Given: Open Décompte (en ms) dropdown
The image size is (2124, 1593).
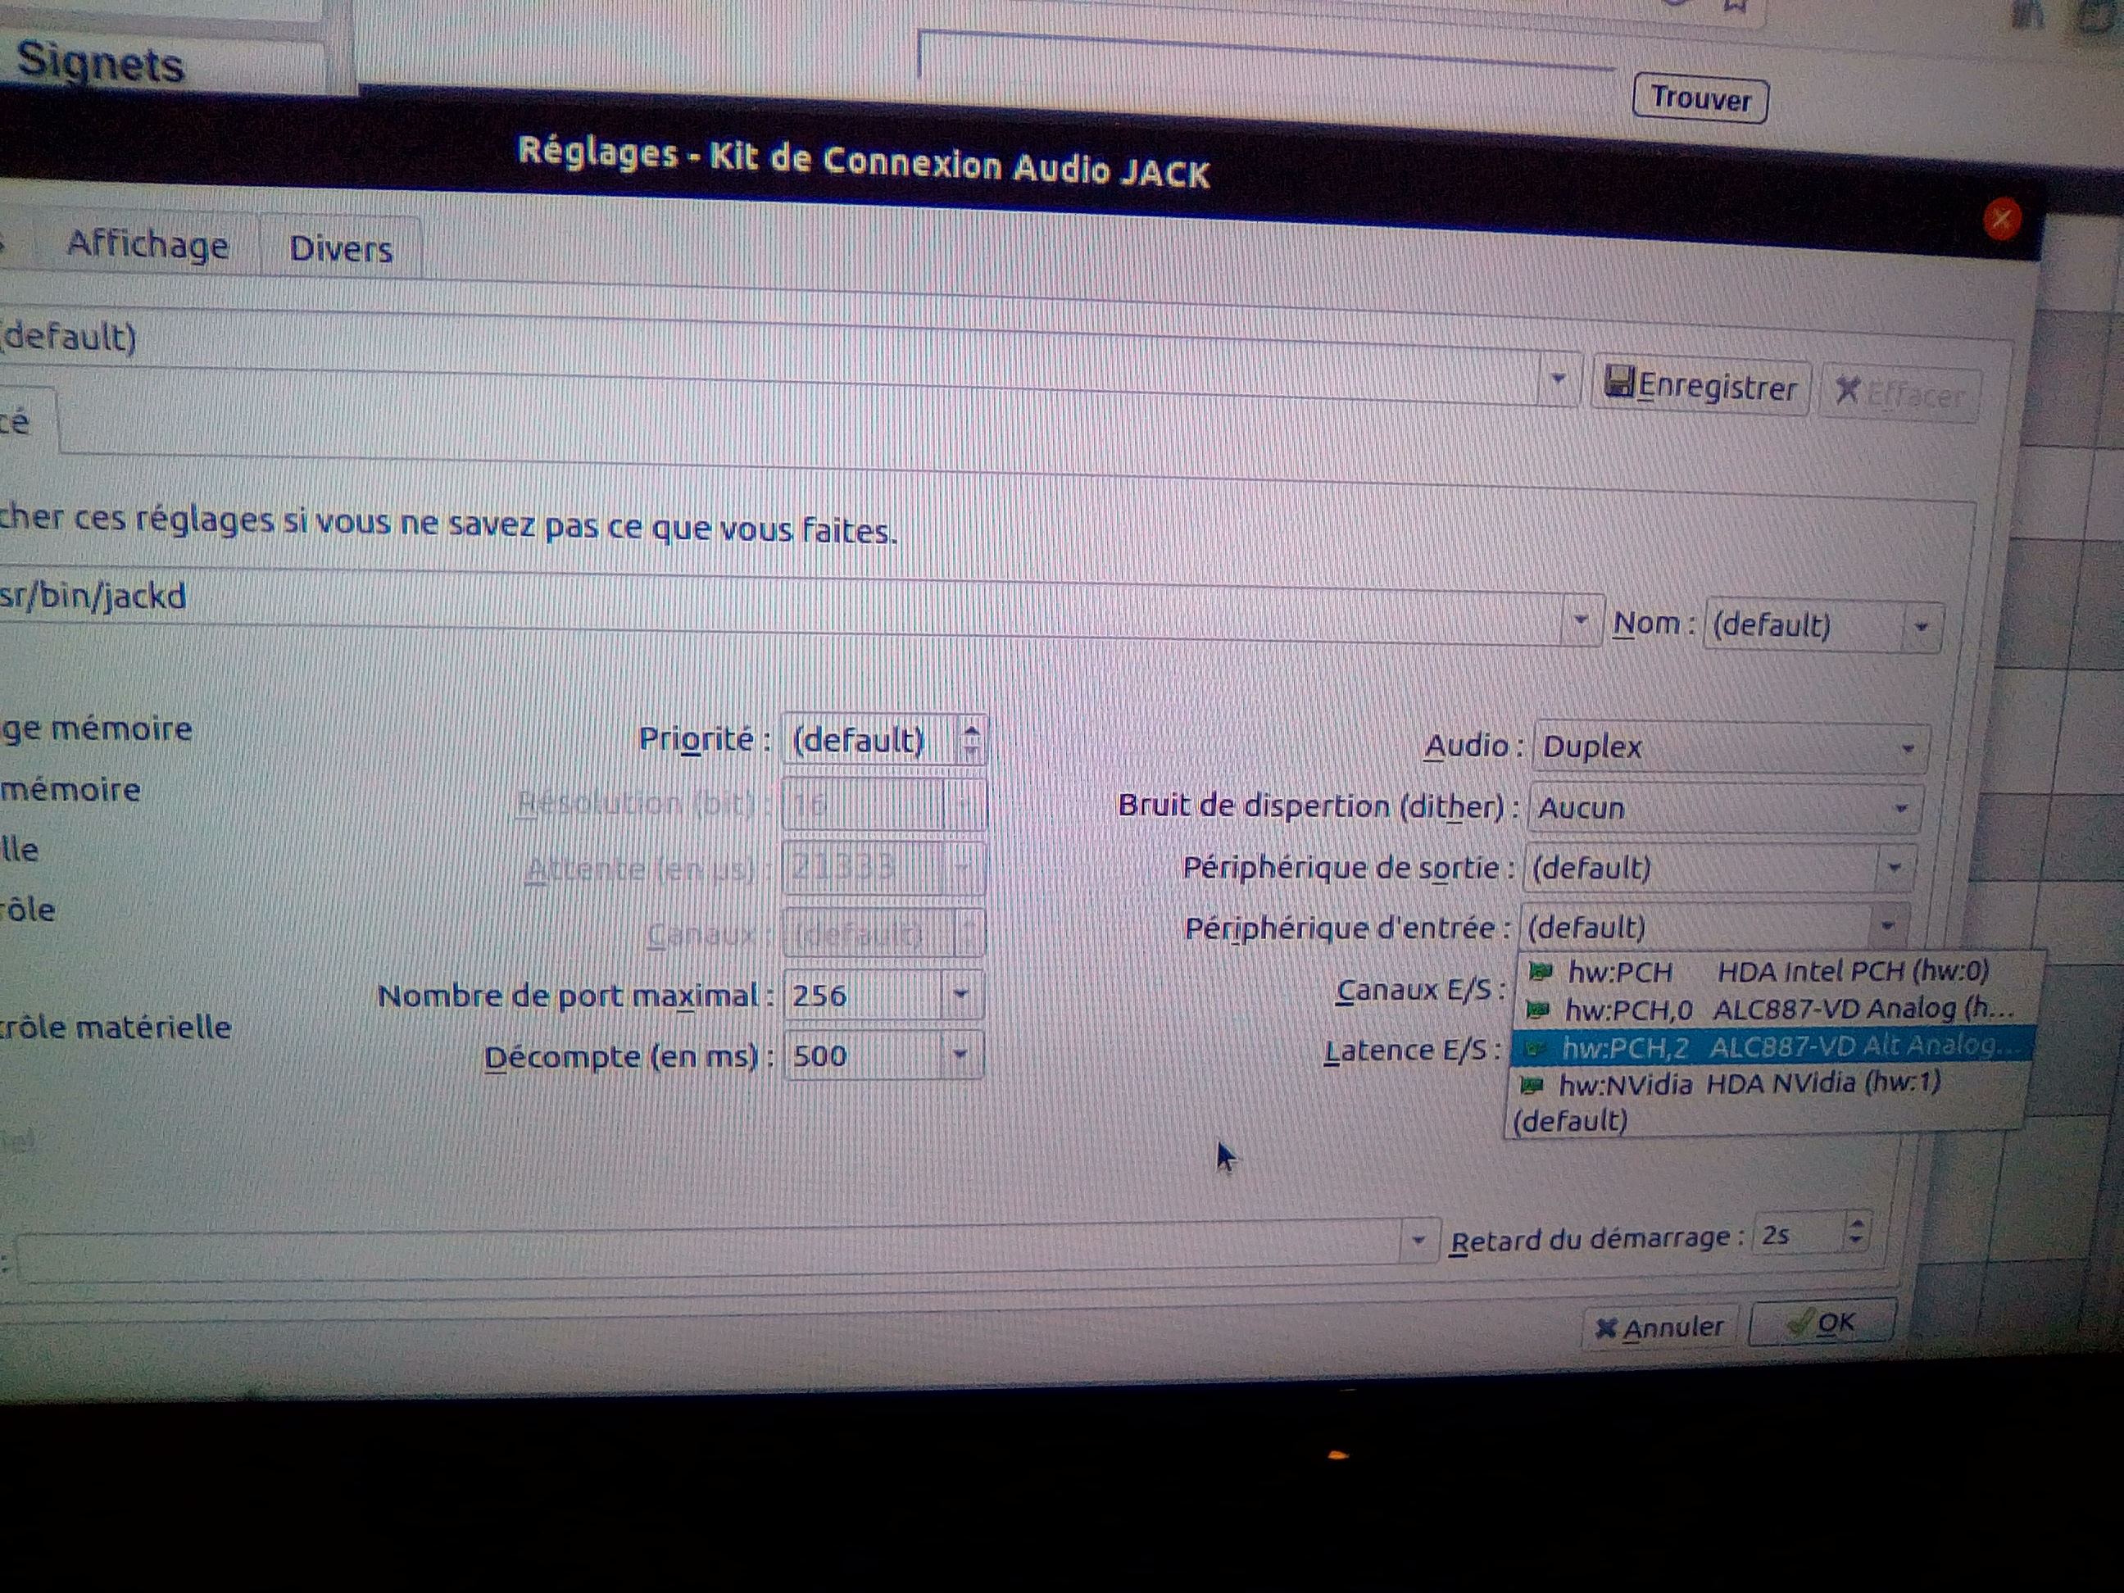Looking at the screenshot, I should (960, 1055).
